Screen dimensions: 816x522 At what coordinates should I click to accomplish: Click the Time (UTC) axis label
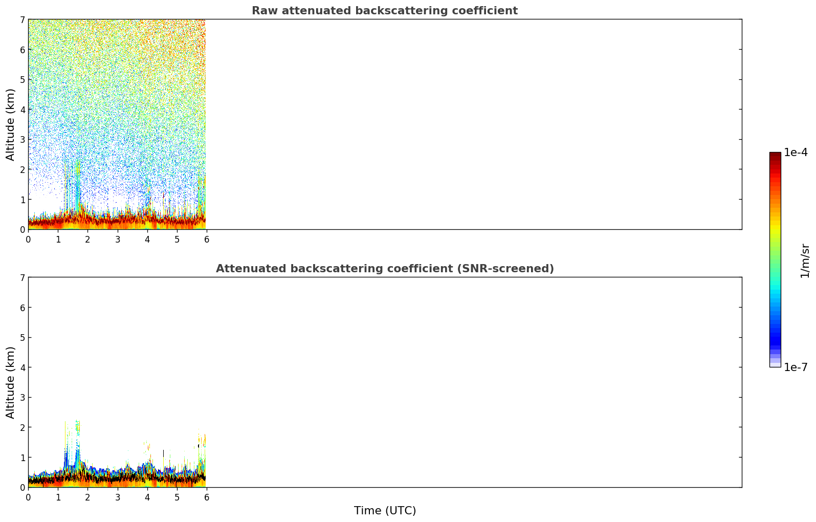click(385, 511)
